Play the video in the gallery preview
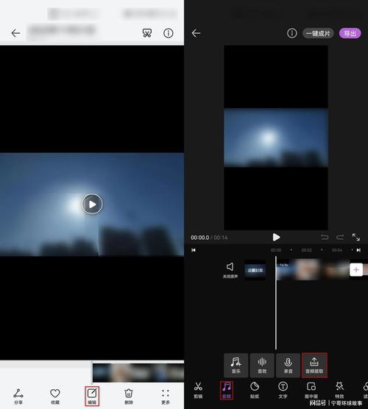The width and height of the screenshot is (368, 409). click(93, 204)
